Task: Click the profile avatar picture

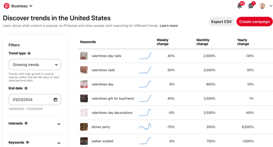Action: pyautogui.click(x=262, y=6)
